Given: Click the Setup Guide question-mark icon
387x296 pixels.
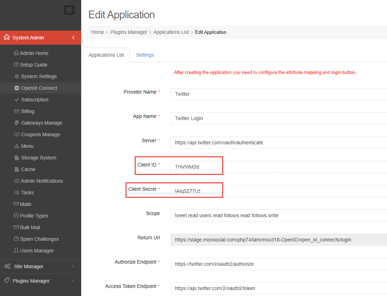Looking at the screenshot, I should click(x=16, y=64).
